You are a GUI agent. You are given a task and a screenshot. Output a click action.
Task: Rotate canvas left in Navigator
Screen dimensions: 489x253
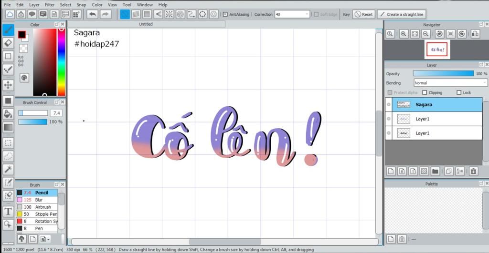click(439, 34)
